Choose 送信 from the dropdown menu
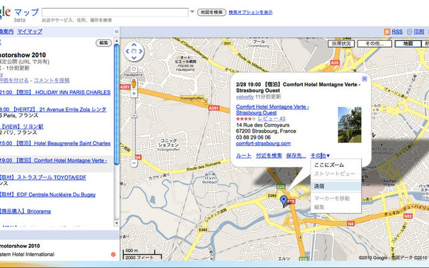The height and width of the screenshot is (268, 429). tap(336, 186)
